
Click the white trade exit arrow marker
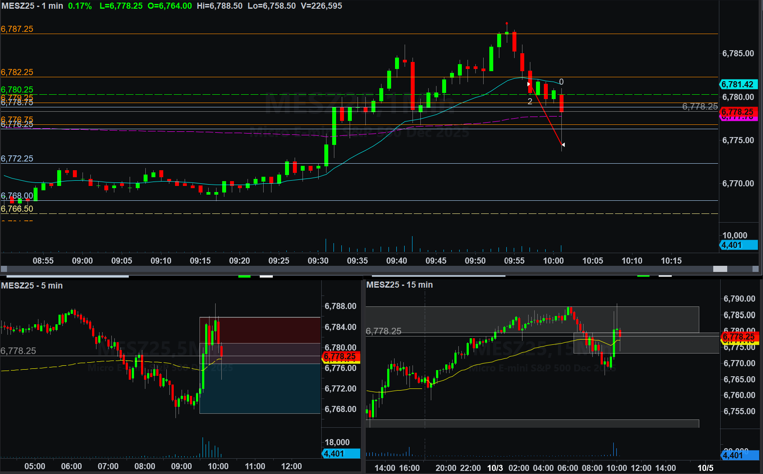pos(563,144)
